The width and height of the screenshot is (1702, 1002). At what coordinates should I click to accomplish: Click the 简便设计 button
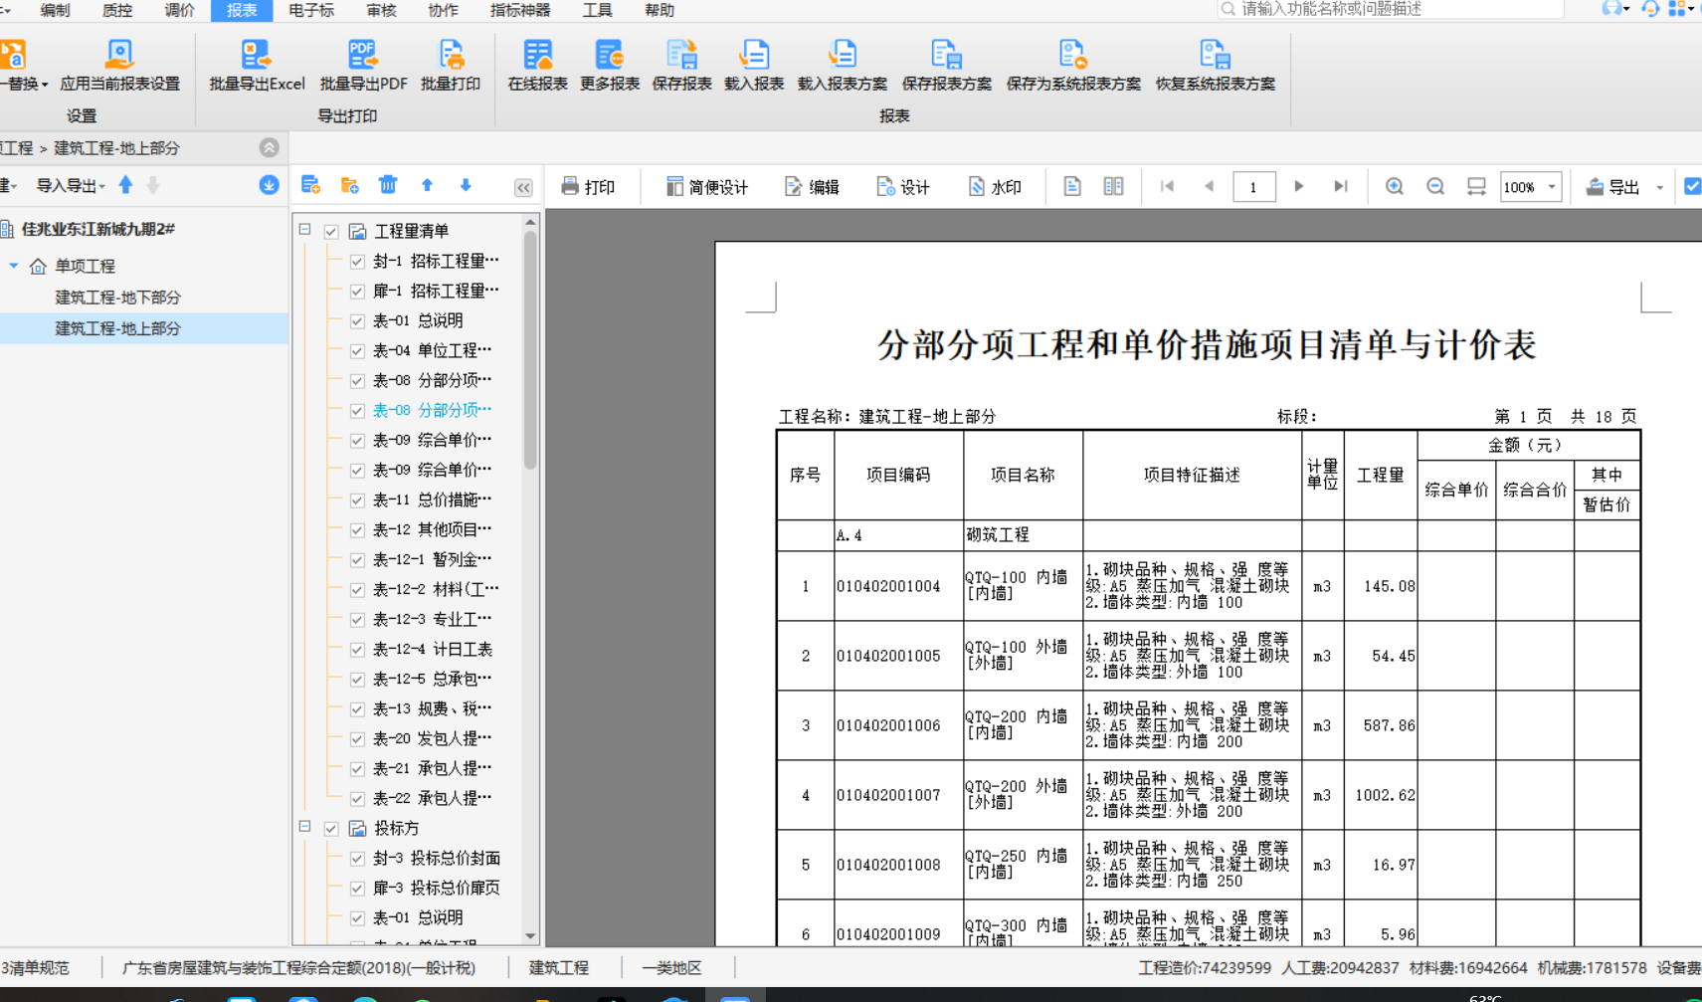(707, 186)
